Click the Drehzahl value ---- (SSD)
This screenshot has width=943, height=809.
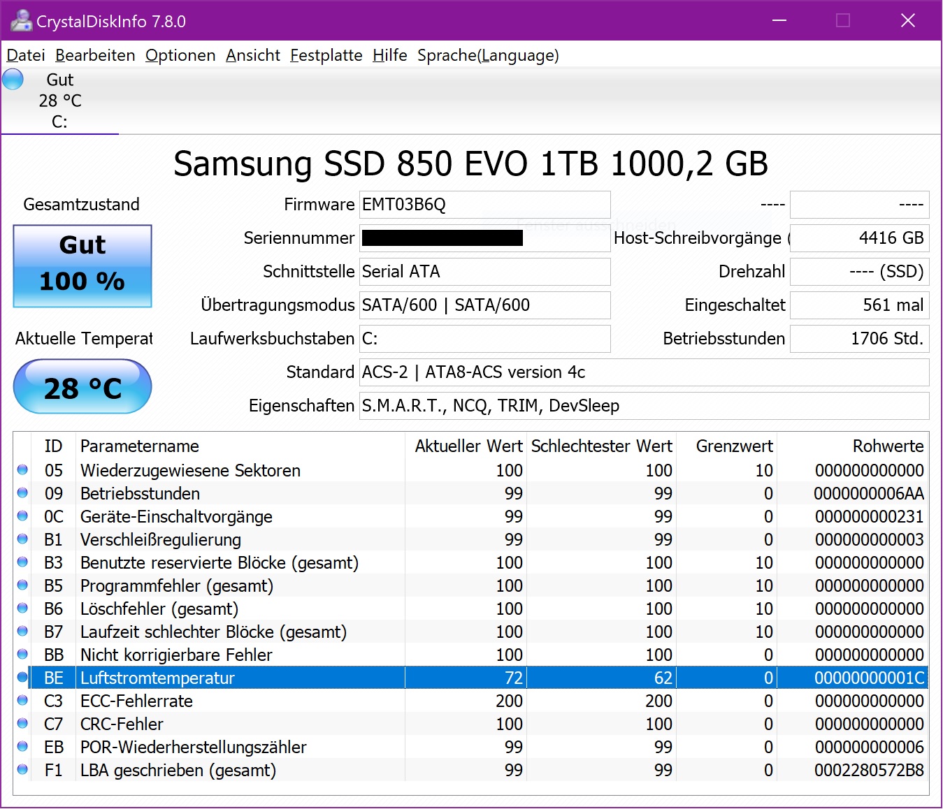tap(860, 272)
